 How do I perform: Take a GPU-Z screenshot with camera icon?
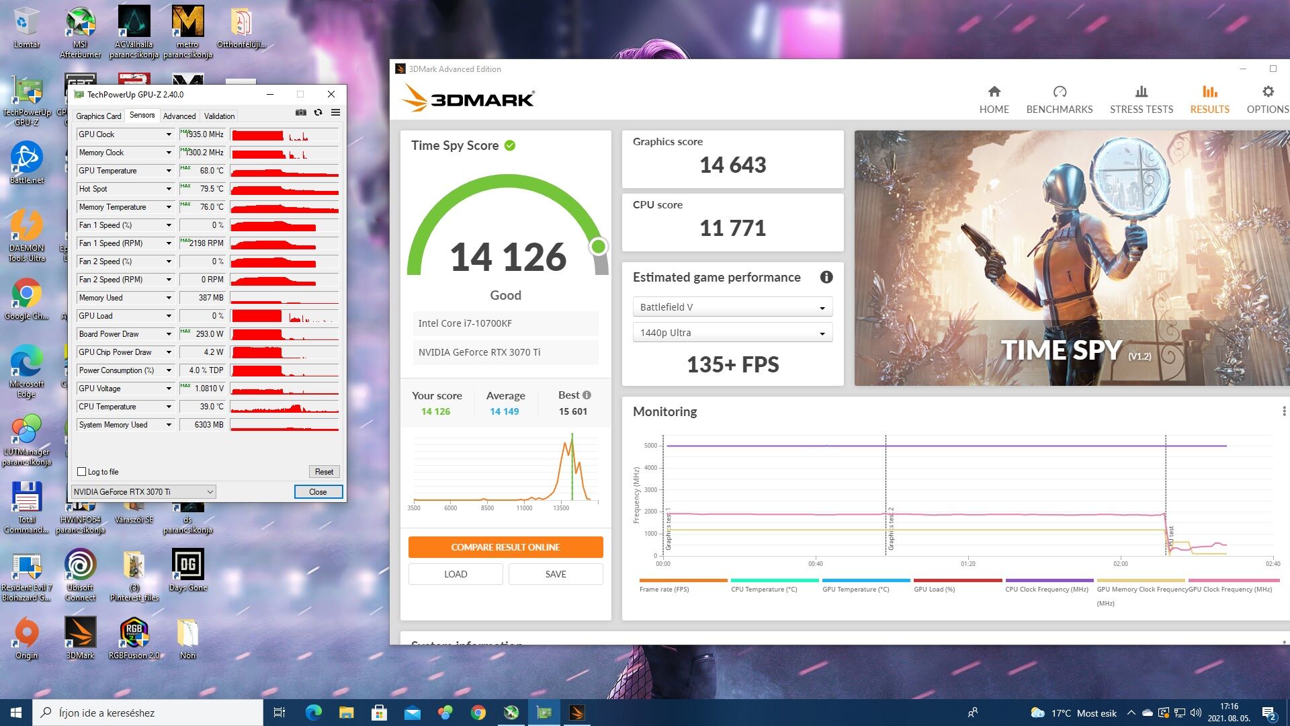point(301,113)
